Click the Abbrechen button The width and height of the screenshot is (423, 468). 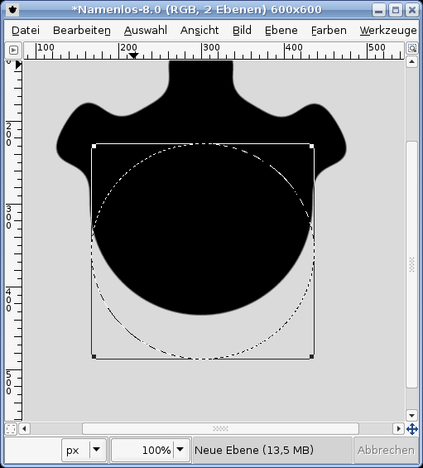[x=386, y=450]
